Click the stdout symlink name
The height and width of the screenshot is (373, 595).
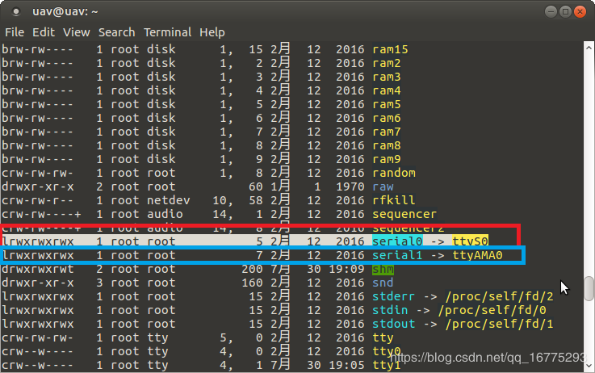pos(393,324)
